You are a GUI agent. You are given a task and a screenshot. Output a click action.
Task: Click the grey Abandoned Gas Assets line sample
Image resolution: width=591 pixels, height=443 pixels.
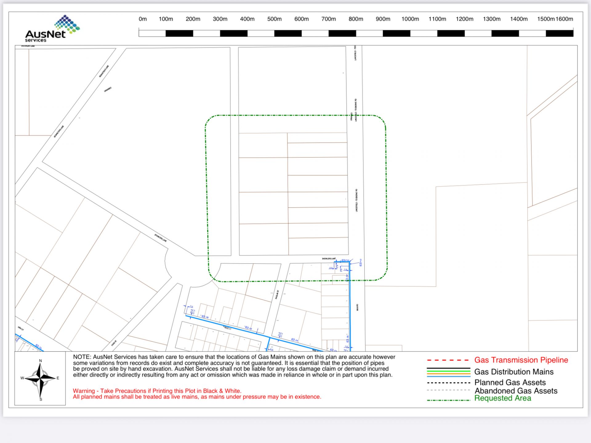[x=448, y=390]
